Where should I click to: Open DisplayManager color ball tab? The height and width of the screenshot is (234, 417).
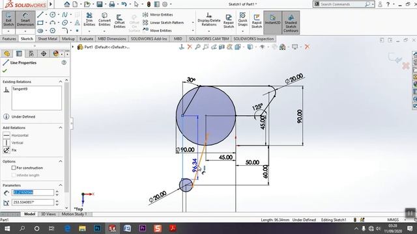coord(55,53)
